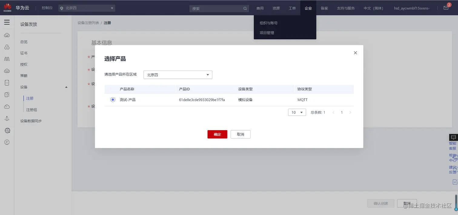458x215 pixels.
Task: Click the 设备类型 column header
Action: point(245,89)
